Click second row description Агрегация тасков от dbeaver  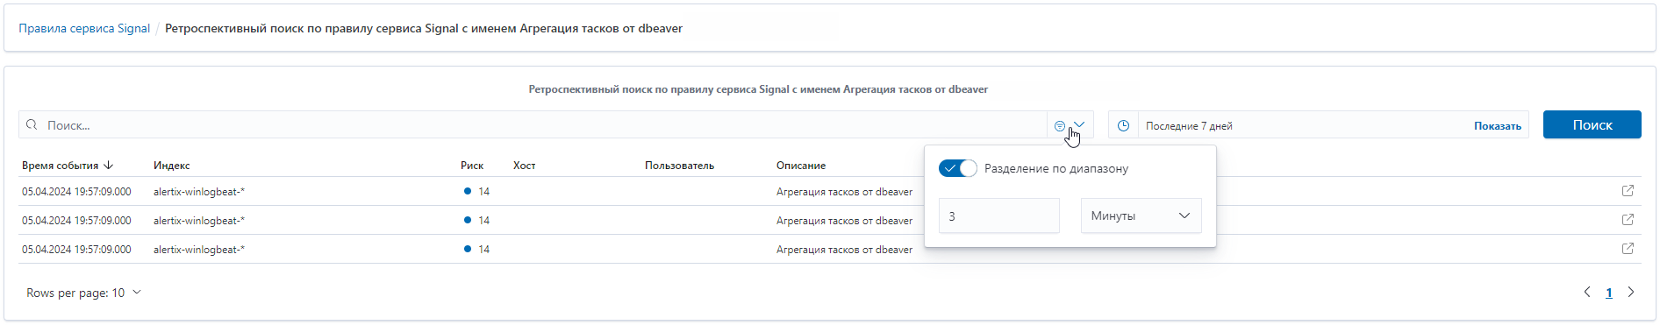tap(844, 221)
